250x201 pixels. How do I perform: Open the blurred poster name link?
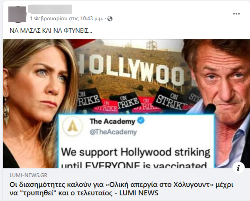point(50,9)
